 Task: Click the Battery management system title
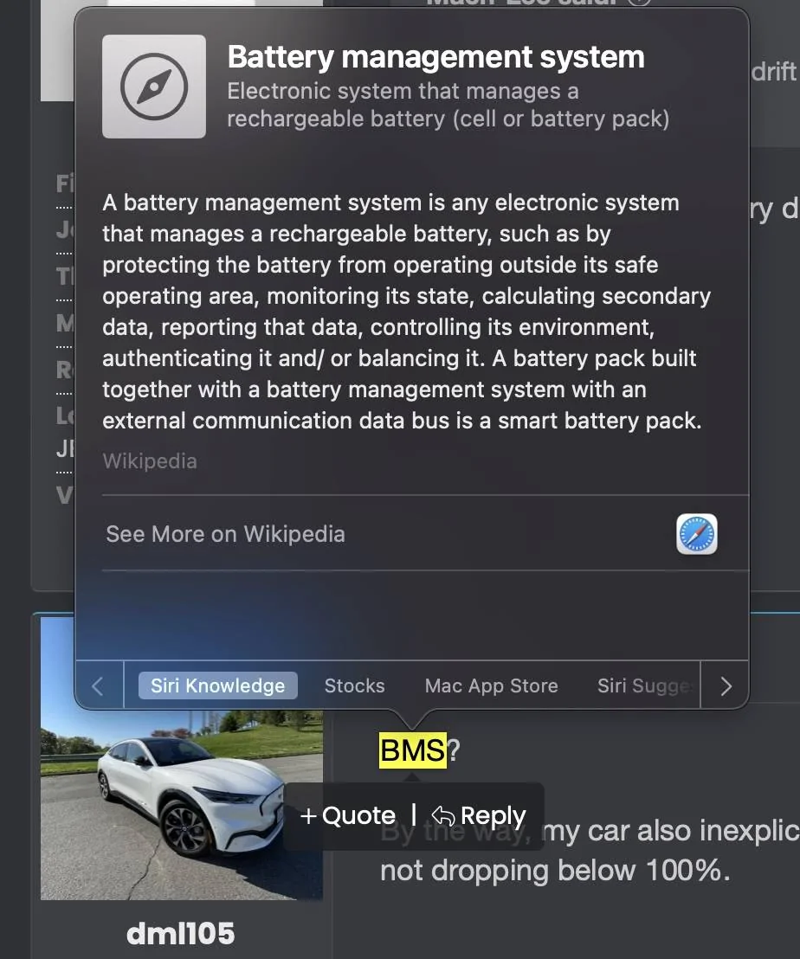[436, 57]
